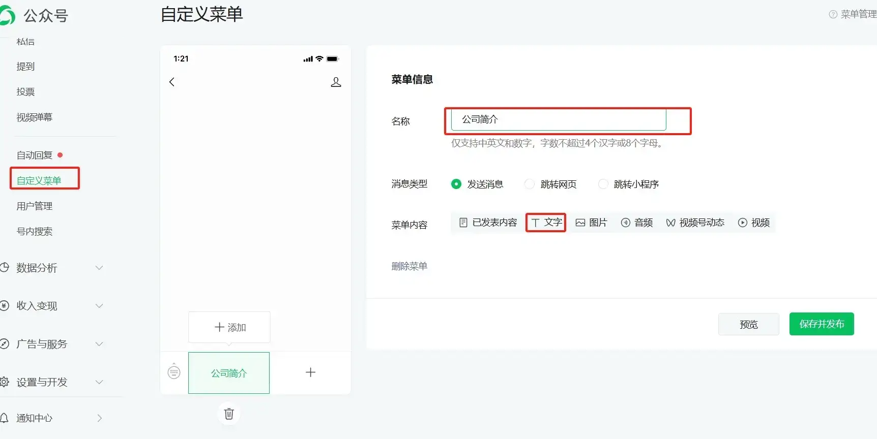Click the back arrow in phone preview

point(172,82)
